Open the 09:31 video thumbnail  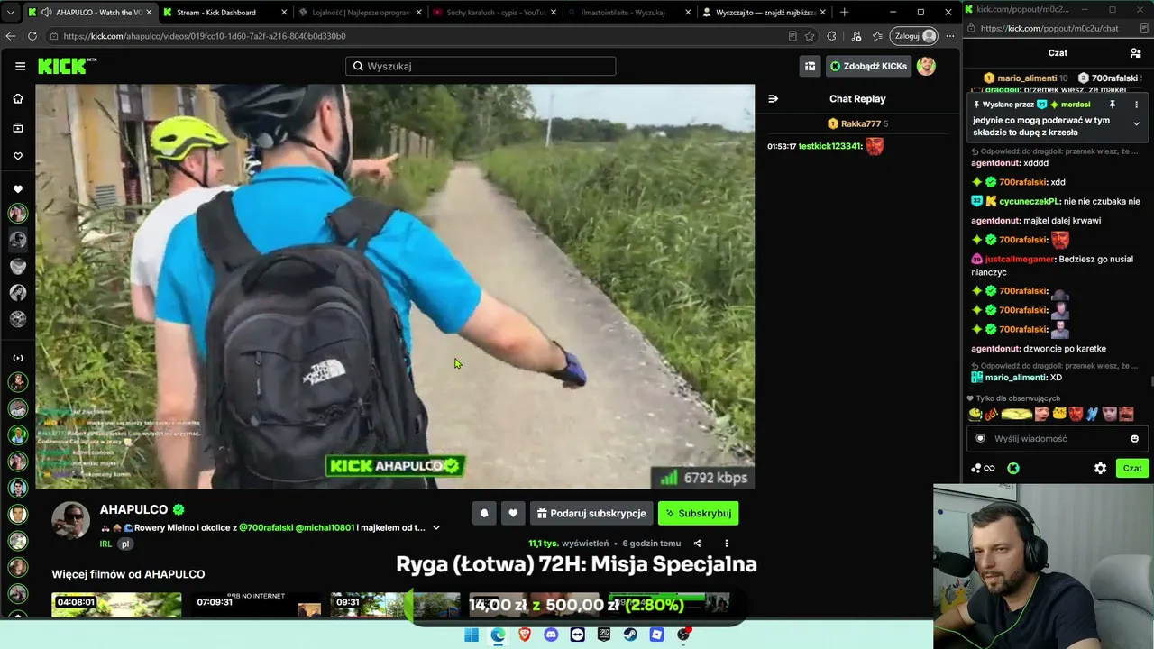tap(395, 604)
